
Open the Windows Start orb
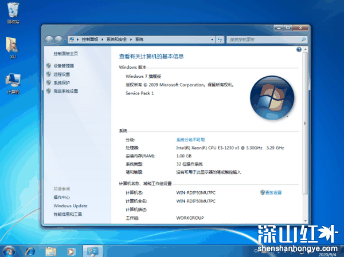tap(9, 251)
